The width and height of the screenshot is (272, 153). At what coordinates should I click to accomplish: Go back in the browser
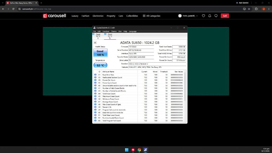point(3,9)
